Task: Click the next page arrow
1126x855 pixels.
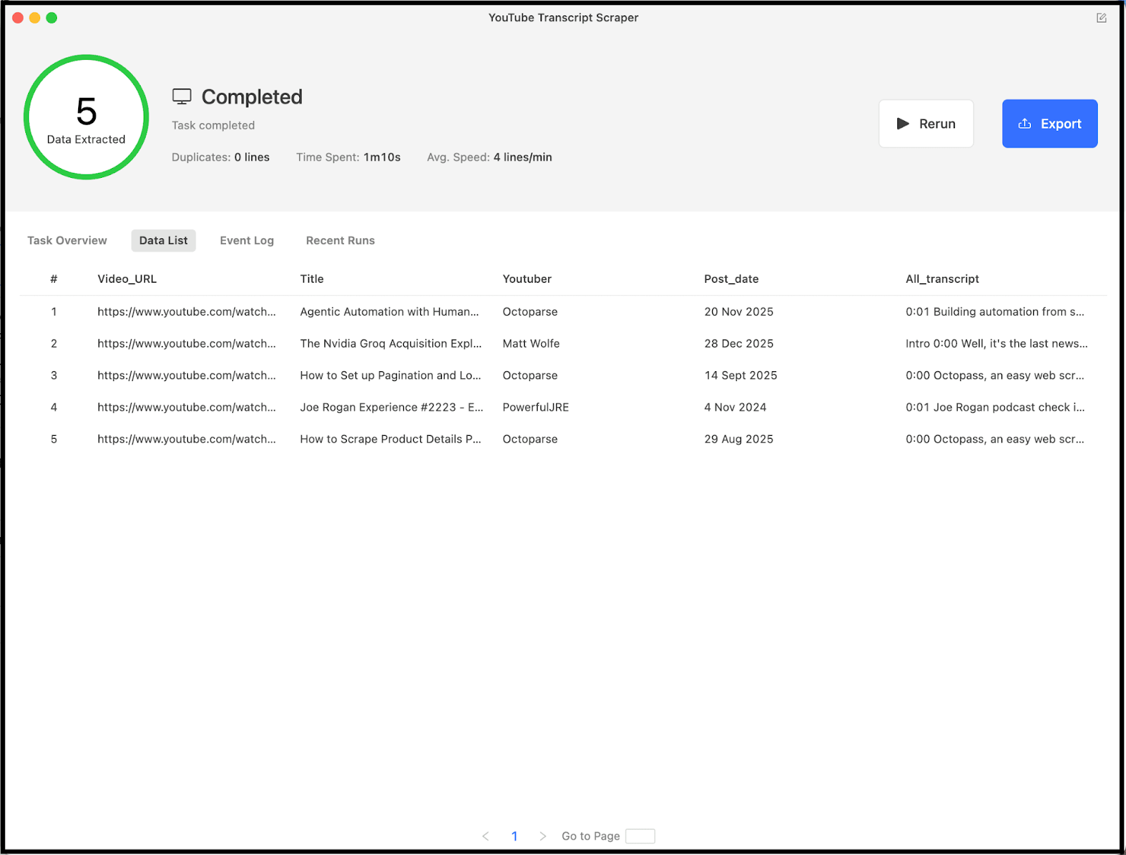Action: tap(543, 836)
